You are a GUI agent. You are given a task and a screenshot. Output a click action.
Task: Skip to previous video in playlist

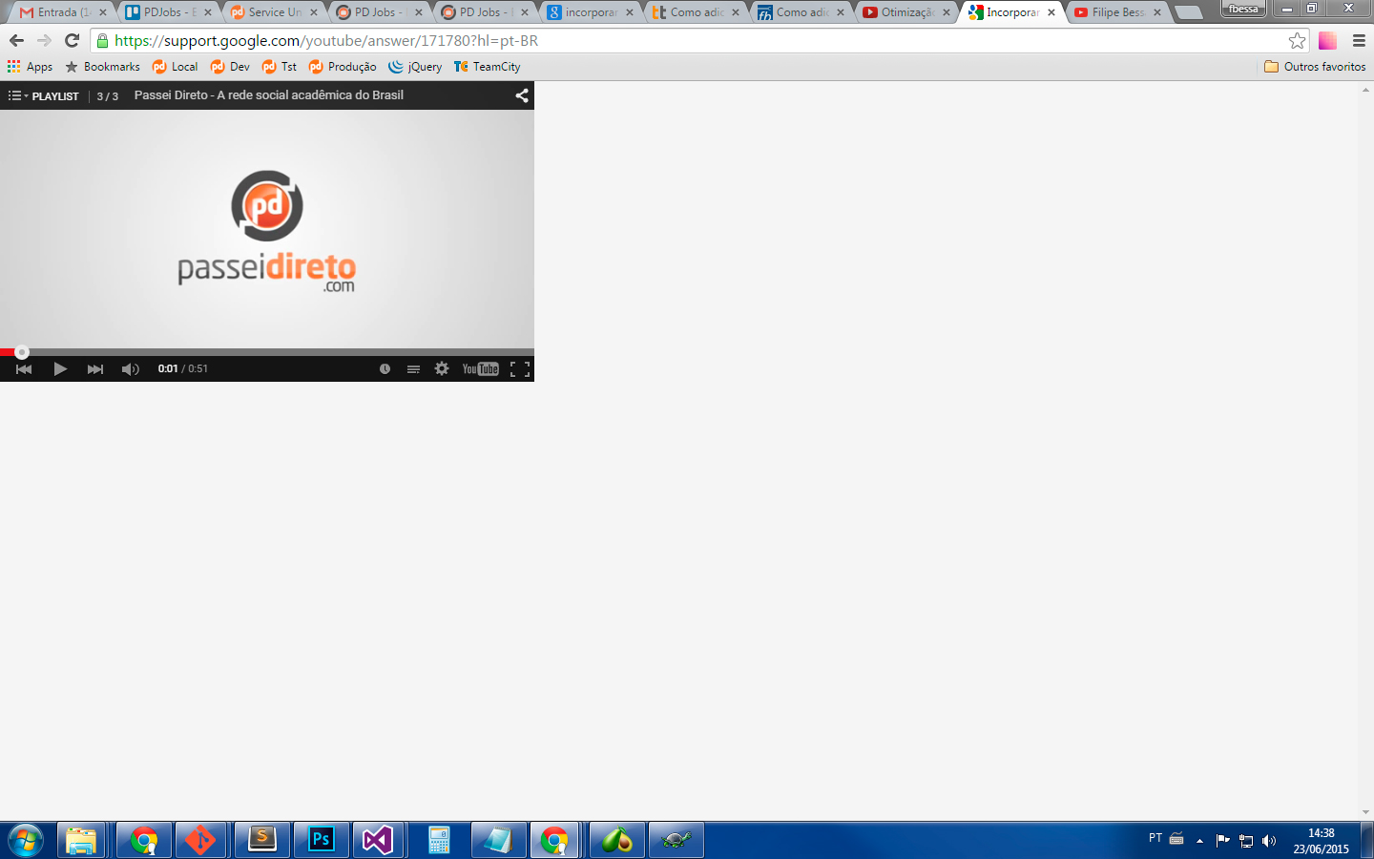(x=24, y=369)
